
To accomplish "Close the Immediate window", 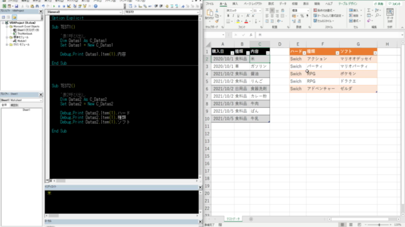I will pos(200,187).
